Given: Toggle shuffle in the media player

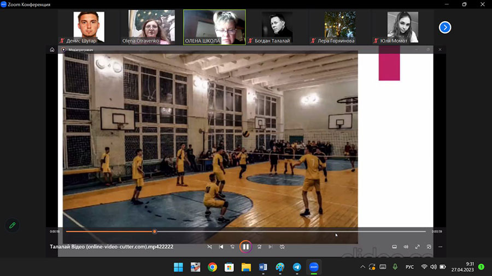Looking at the screenshot, I should pyautogui.click(x=209, y=247).
